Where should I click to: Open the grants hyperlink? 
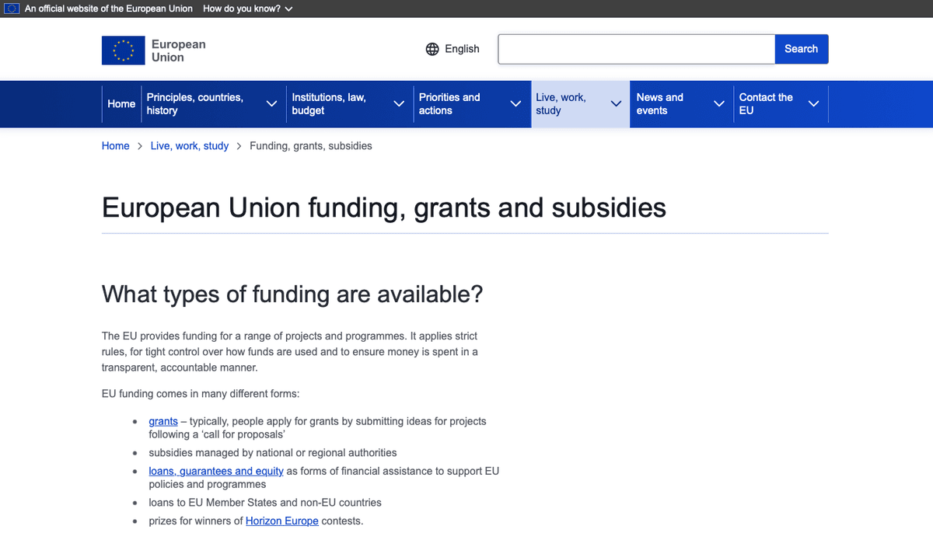point(163,421)
